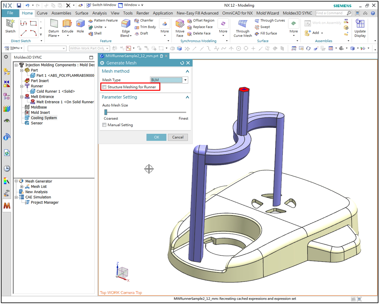Open the Move Face tool
The image size is (379, 304).
180,29
